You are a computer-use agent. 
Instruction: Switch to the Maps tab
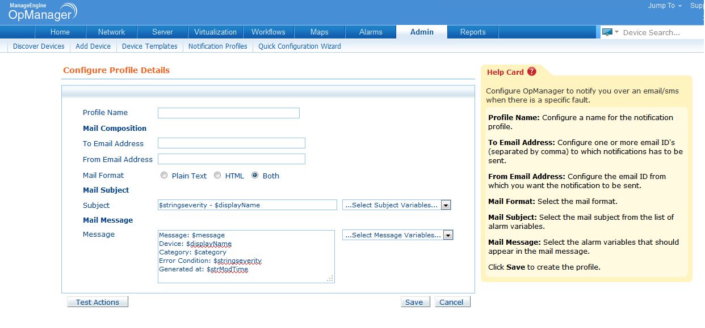click(x=320, y=32)
